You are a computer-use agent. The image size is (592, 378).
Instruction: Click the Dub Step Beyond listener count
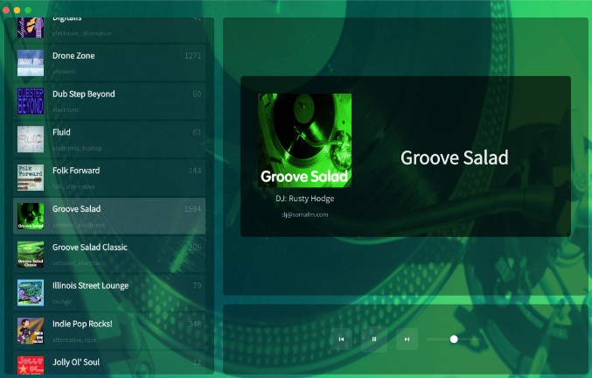pos(197,94)
